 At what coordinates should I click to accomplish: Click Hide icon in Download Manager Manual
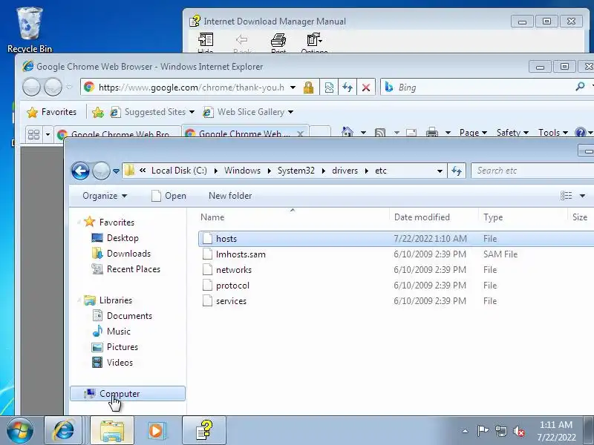tap(206, 42)
